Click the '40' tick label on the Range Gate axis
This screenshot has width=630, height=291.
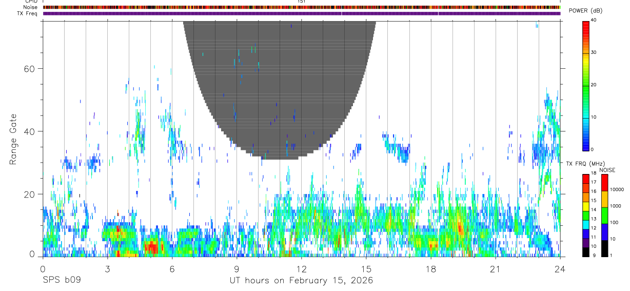click(x=30, y=131)
